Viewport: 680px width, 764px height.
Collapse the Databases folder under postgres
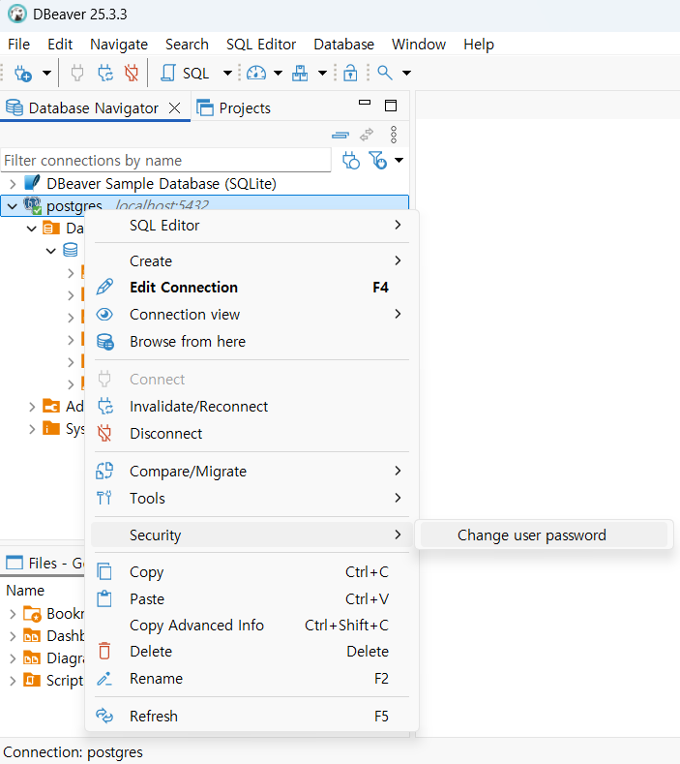32,229
